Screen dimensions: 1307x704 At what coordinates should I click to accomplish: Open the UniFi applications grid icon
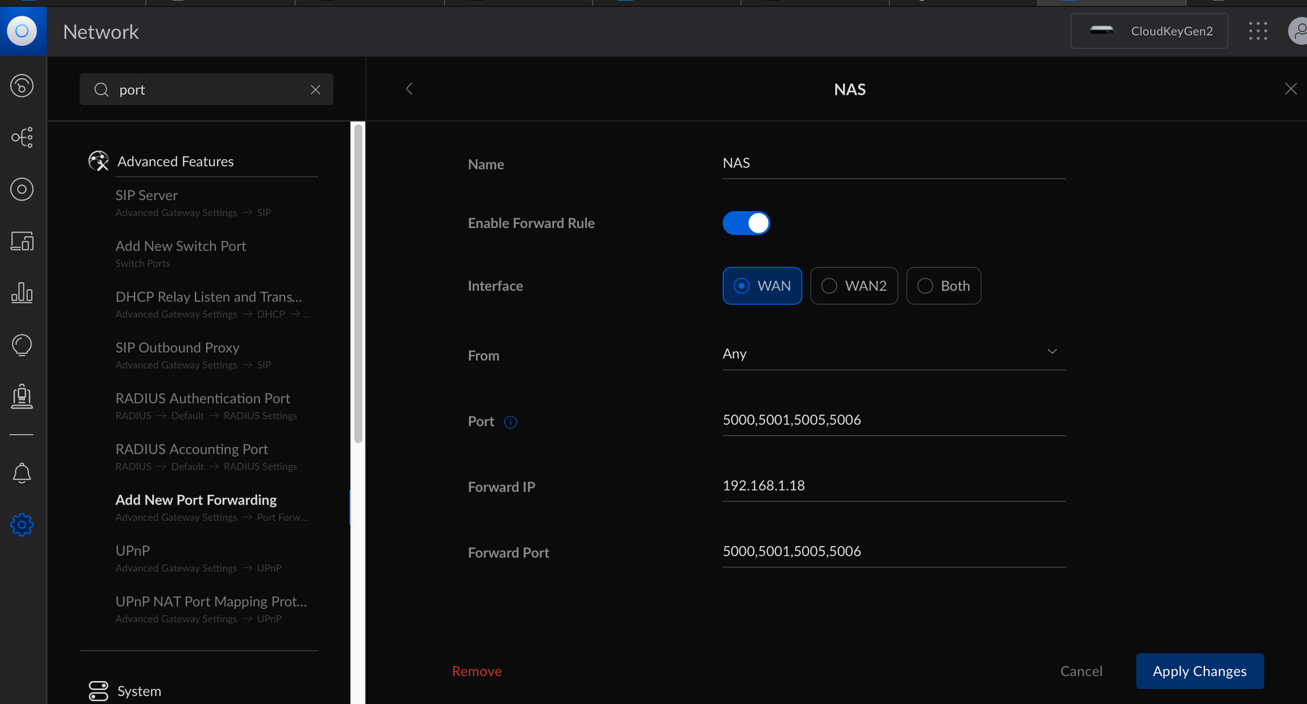click(1257, 31)
